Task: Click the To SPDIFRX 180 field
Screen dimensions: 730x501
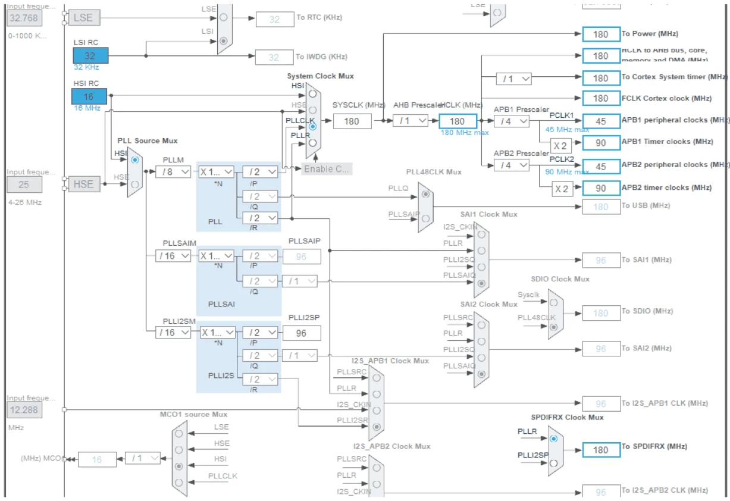Action: click(x=601, y=450)
